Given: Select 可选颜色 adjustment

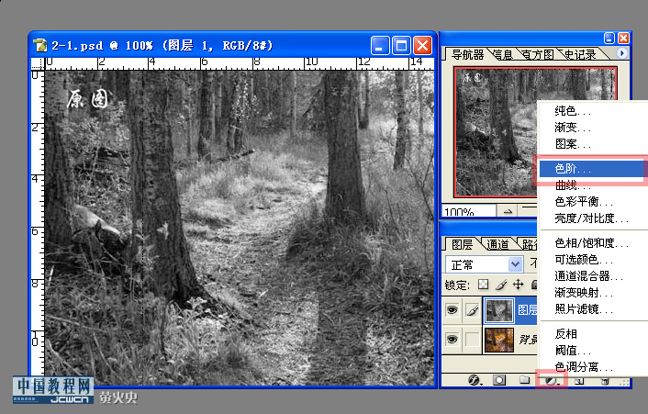Looking at the screenshot, I should 592,260.
